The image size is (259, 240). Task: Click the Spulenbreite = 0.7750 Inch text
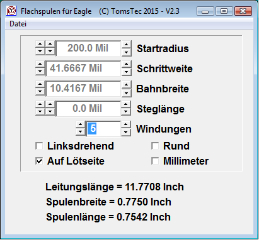(108, 202)
